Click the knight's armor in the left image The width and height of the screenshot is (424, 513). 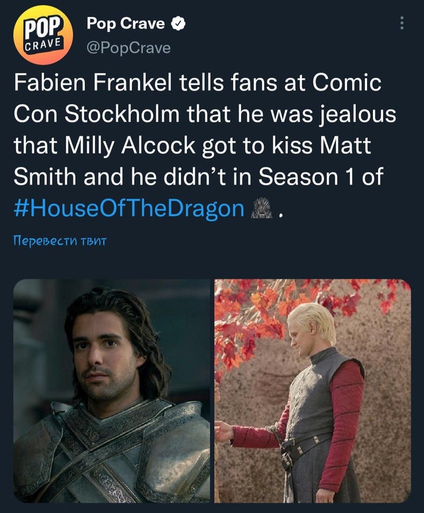[111, 455]
